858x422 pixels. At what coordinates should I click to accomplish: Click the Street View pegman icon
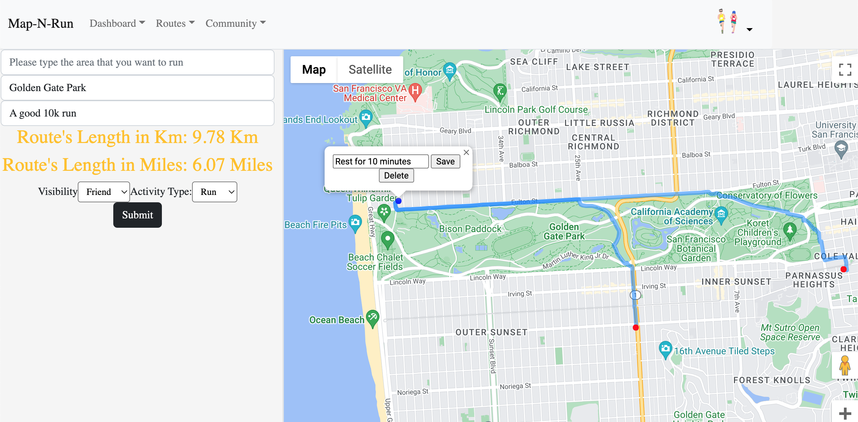coord(845,365)
